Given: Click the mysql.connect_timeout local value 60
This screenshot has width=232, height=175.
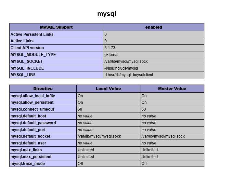Looking at the screenshot, I should tap(80, 109).
